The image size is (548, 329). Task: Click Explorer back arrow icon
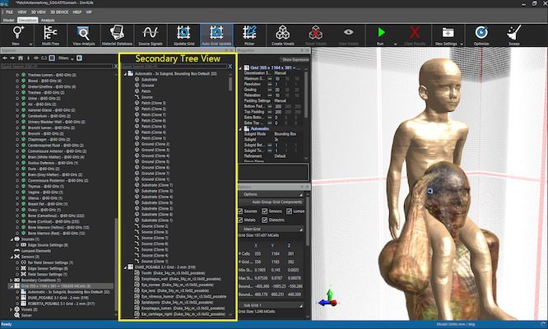pos(5,58)
